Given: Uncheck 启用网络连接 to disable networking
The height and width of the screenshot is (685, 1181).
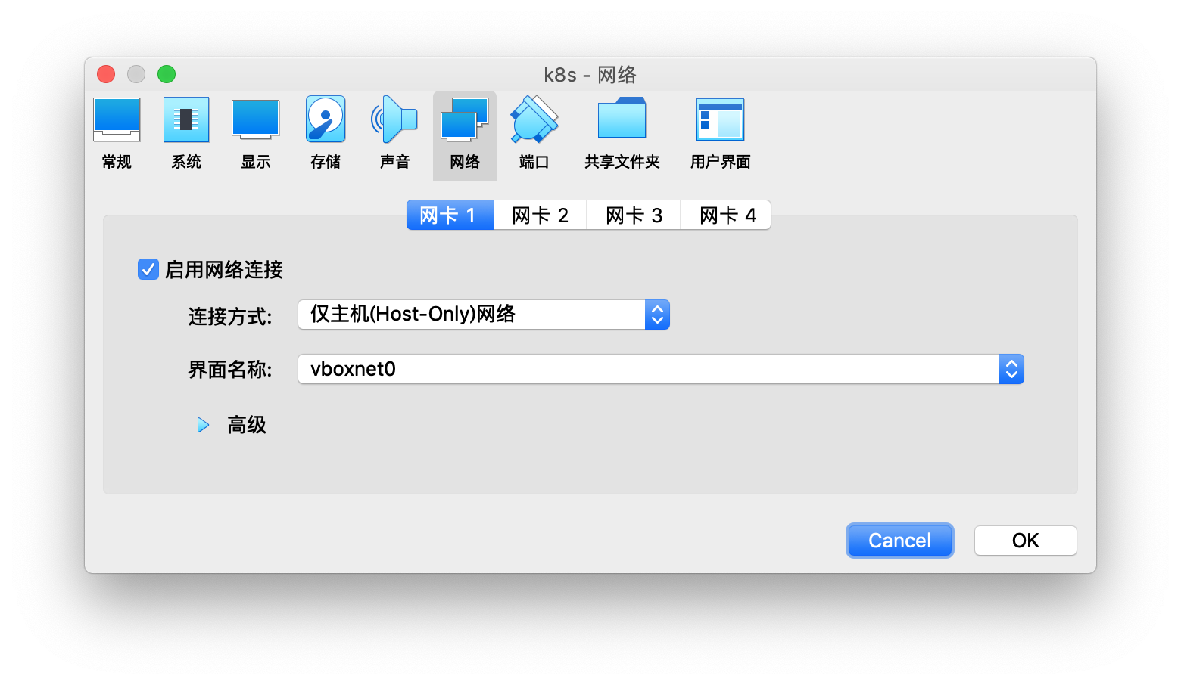Looking at the screenshot, I should [148, 268].
